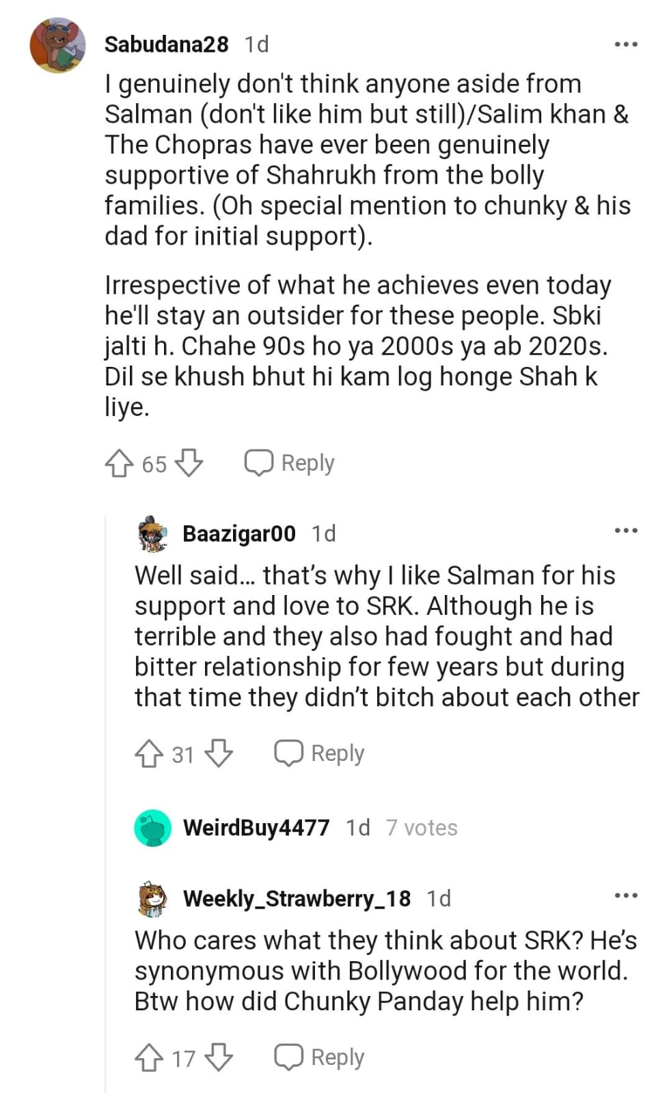Reply to Baazigar00's comment
671x1093 pixels.
click(x=319, y=753)
